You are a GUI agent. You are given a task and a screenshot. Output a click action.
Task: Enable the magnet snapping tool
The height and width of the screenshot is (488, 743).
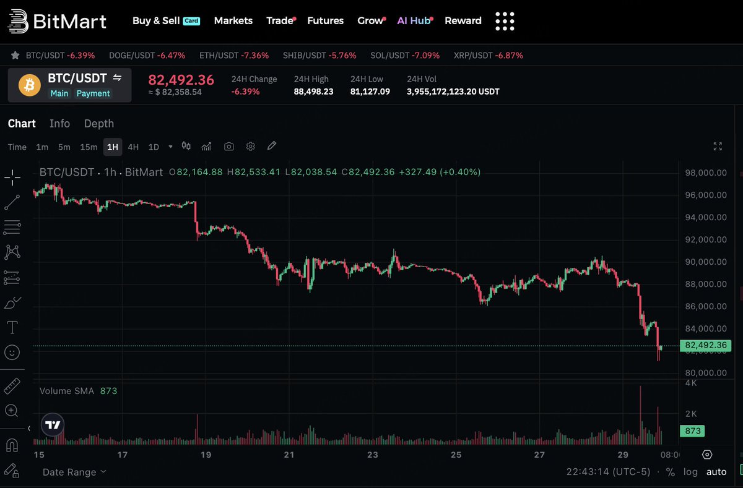12,444
